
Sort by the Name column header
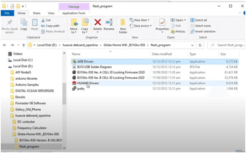[x=76, y=54]
